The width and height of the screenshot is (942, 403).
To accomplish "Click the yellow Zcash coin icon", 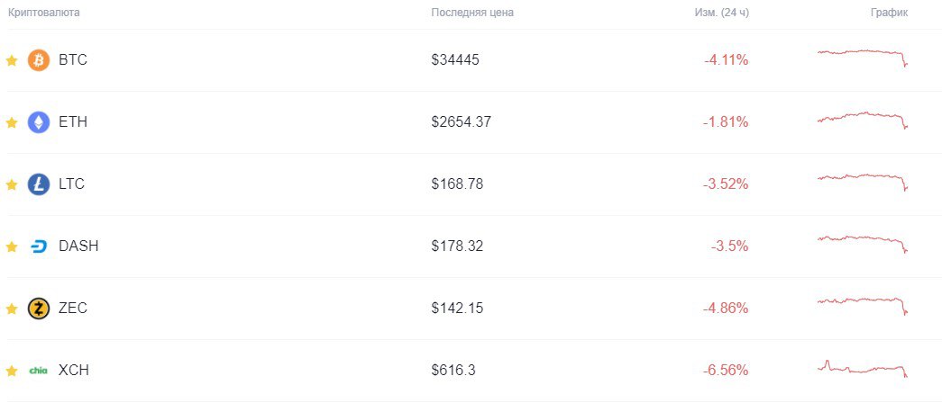I will [x=39, y=309].
